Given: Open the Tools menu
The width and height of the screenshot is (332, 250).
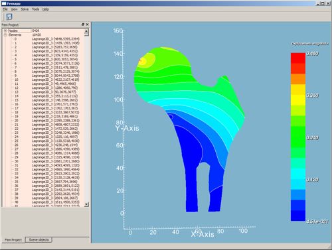Looking at the screenshot, I should [x=35, y=9].
